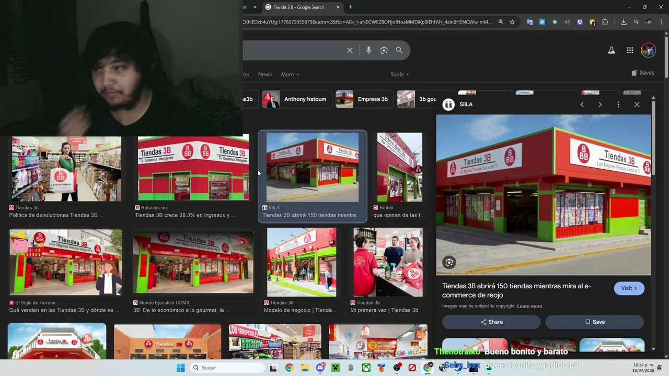Open the Google account avatar

pyautogui.click(x=648, y=50)
